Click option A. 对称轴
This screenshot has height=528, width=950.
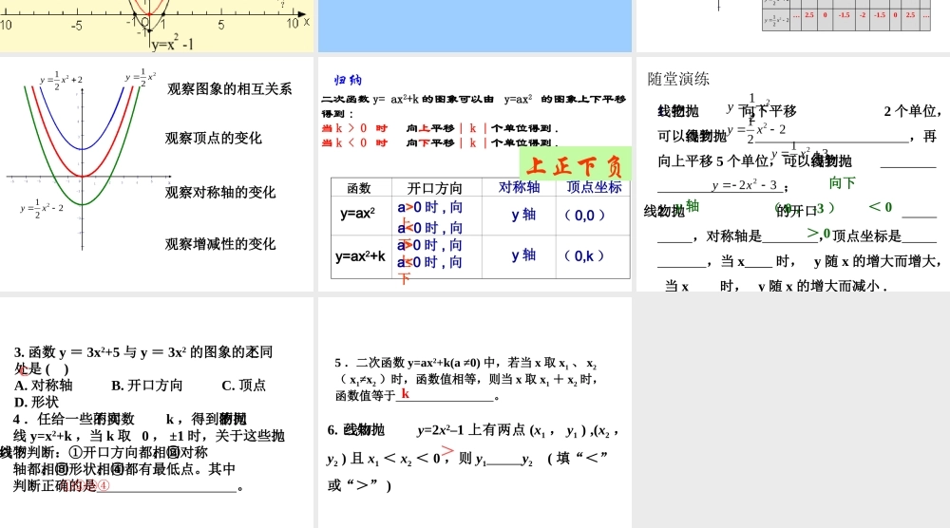(44, 386)
